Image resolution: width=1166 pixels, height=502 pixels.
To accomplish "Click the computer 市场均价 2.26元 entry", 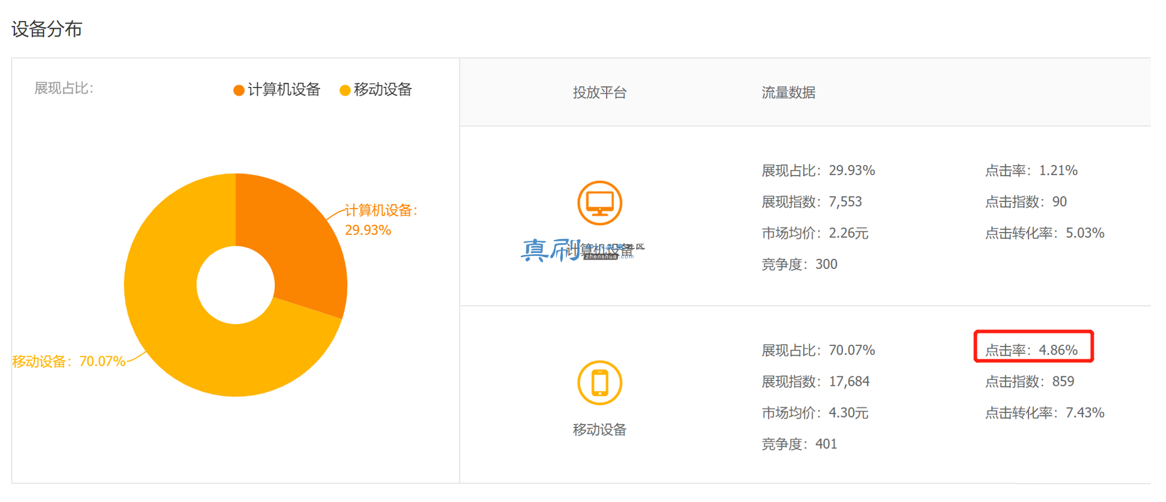I will 815,233.
